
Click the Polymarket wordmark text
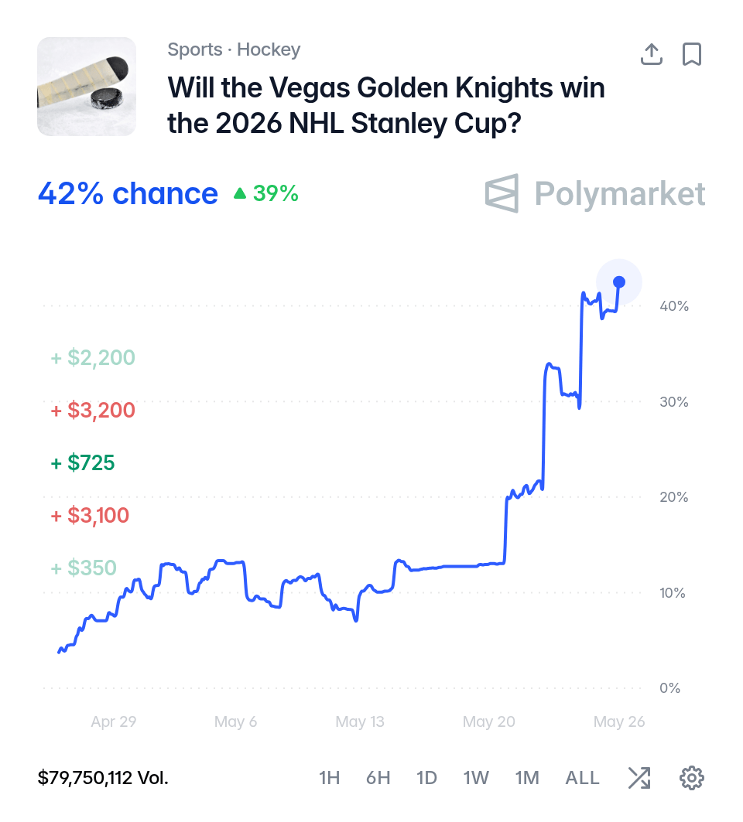tap(620, 193)
